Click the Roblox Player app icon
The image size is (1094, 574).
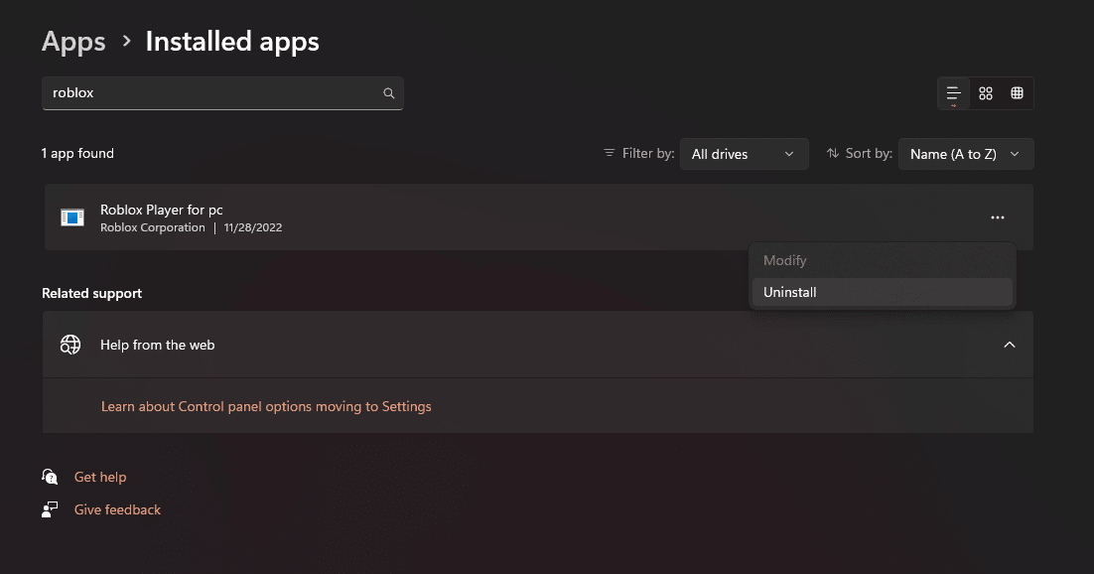(x=72, y=217)
